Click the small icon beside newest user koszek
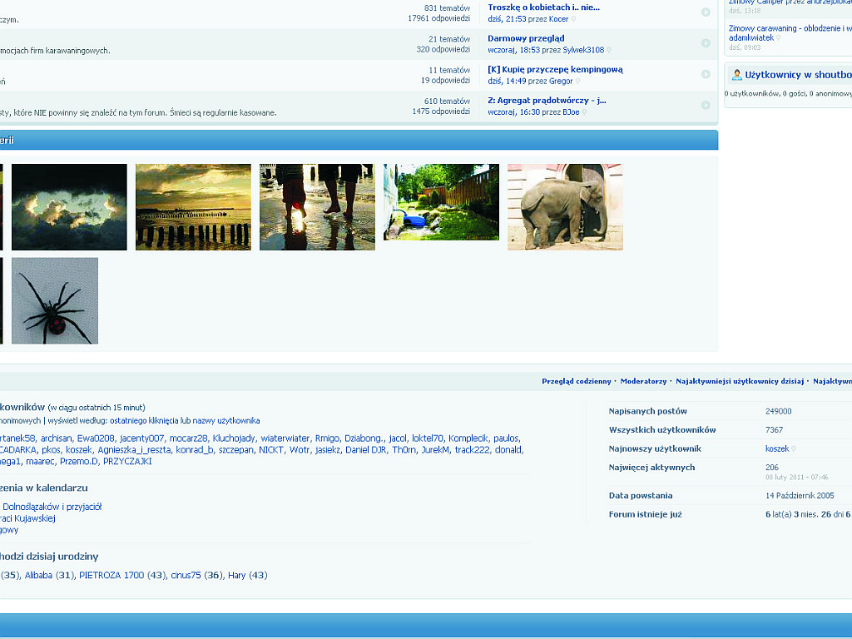This screenshot has width=852, height=639. tap(793, 448)
